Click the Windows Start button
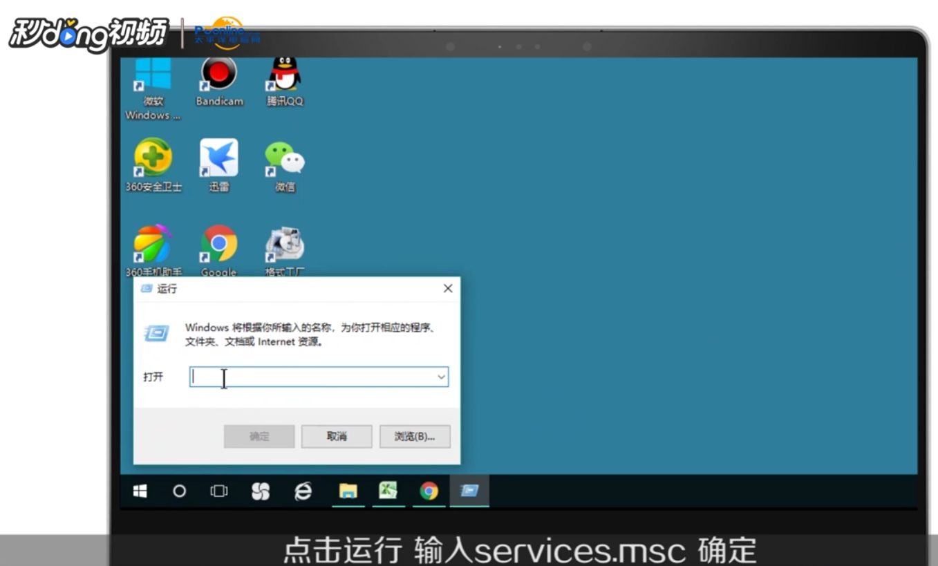 pos(140,491)
